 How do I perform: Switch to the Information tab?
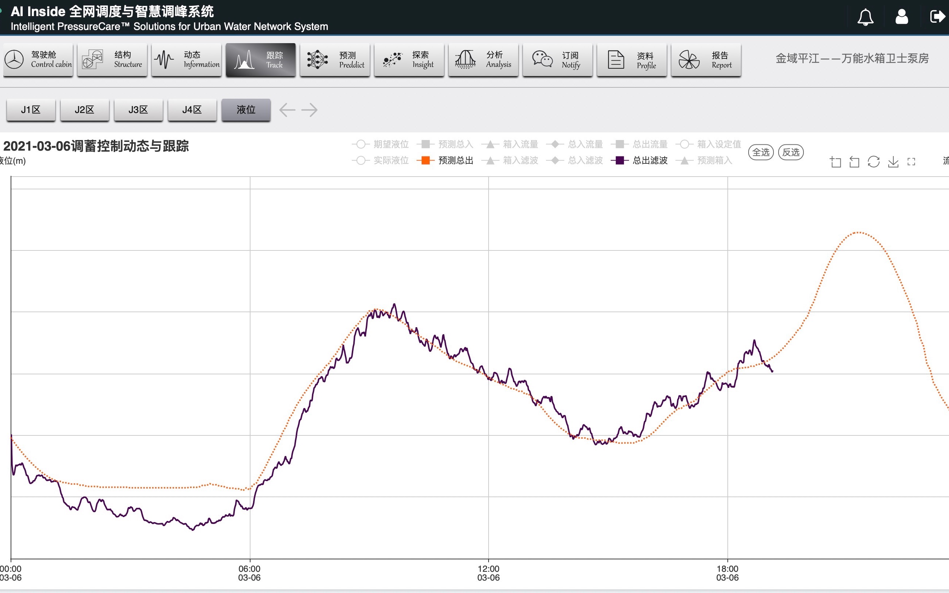187,60
